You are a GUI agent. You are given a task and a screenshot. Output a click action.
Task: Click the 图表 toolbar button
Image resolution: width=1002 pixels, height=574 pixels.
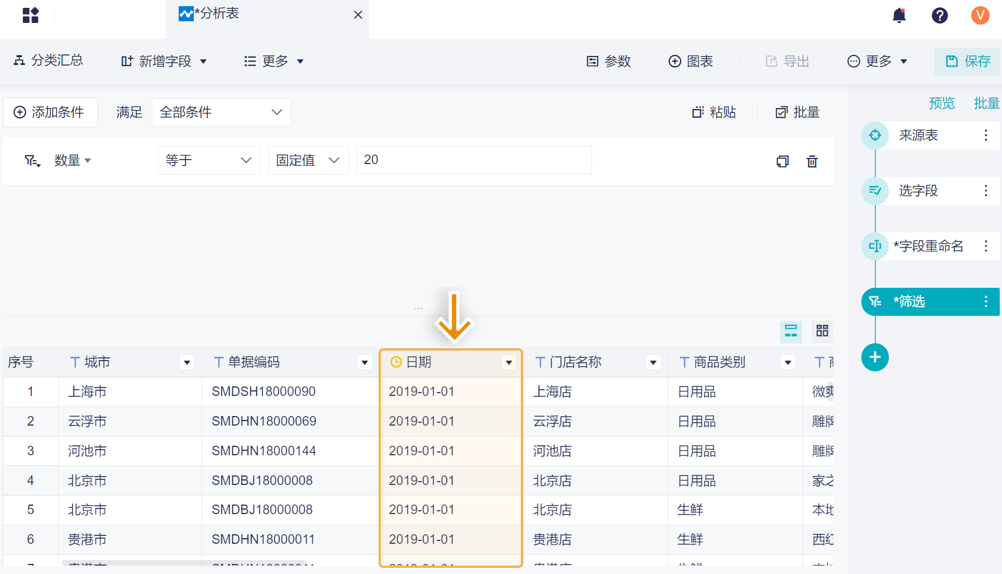(691, 61)
